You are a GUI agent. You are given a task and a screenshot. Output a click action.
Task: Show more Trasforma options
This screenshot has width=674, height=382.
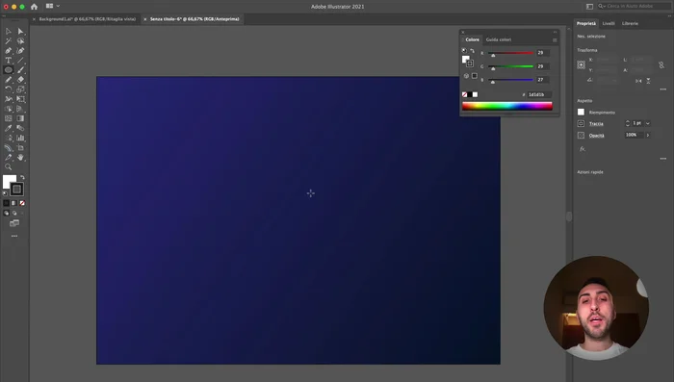[663, 89]
